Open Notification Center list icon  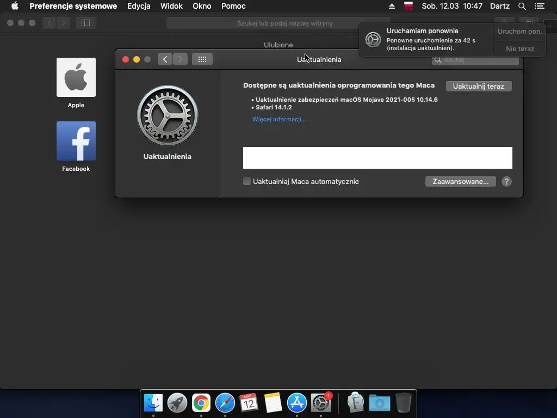coord(539,6)
